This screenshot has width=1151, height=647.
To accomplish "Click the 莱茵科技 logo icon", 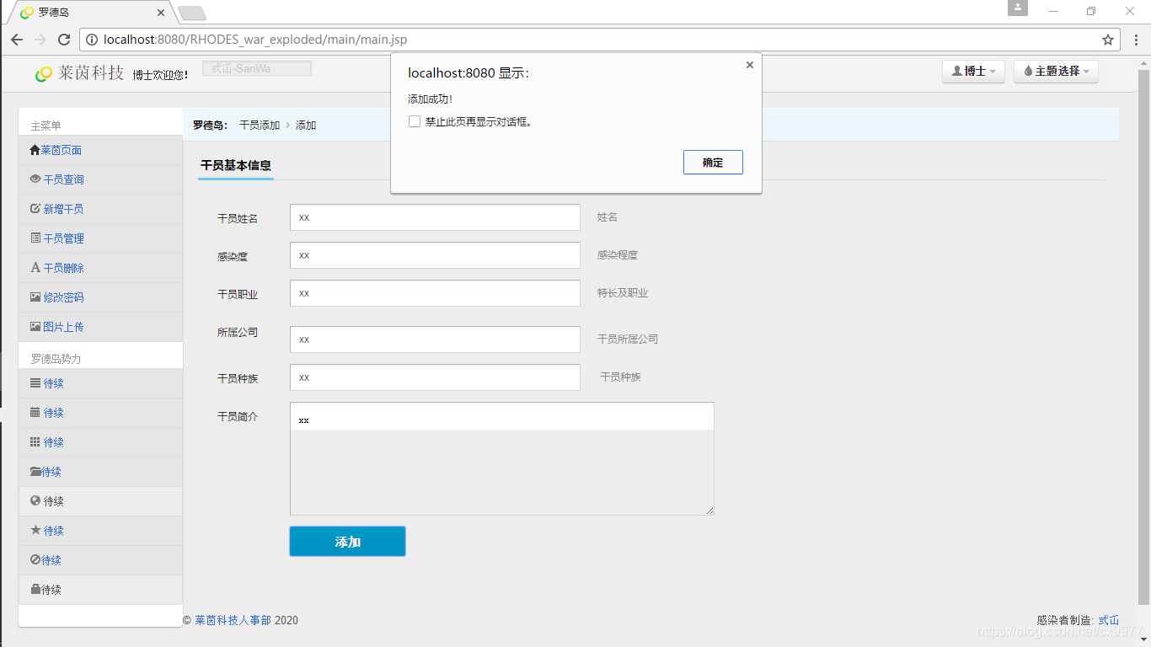I will pos(44,74).
